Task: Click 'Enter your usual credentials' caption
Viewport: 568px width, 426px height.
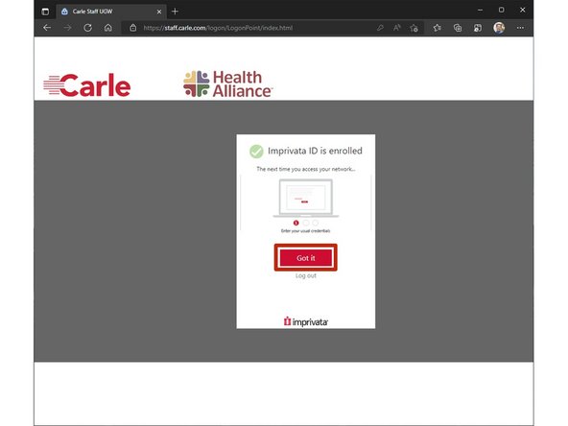Action: (x=305, y=230)
